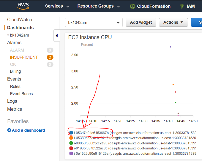Open the Services dropdown menu
The image size is (202, 161).
point(57,6)
